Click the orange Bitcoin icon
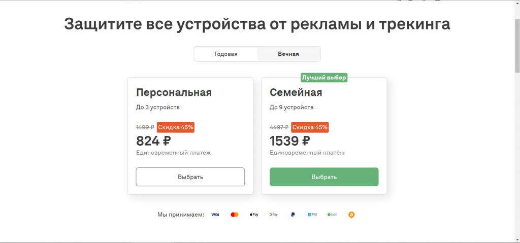The height and width of the screenshot is (243, 520). pos(351,215)
